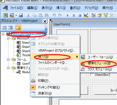Click the Copy toolbar icon
The height and width of the screenshot is (105, 117).
pyautogui.click(x=34, y=15)
